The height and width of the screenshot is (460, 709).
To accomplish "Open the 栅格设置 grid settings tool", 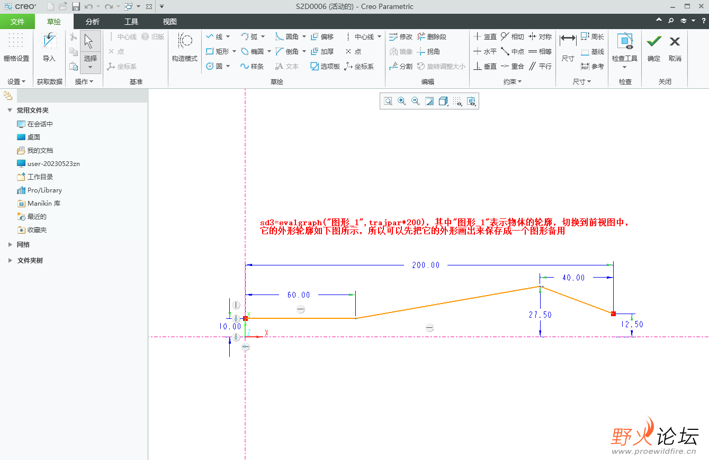I will [x=16, y=47].
